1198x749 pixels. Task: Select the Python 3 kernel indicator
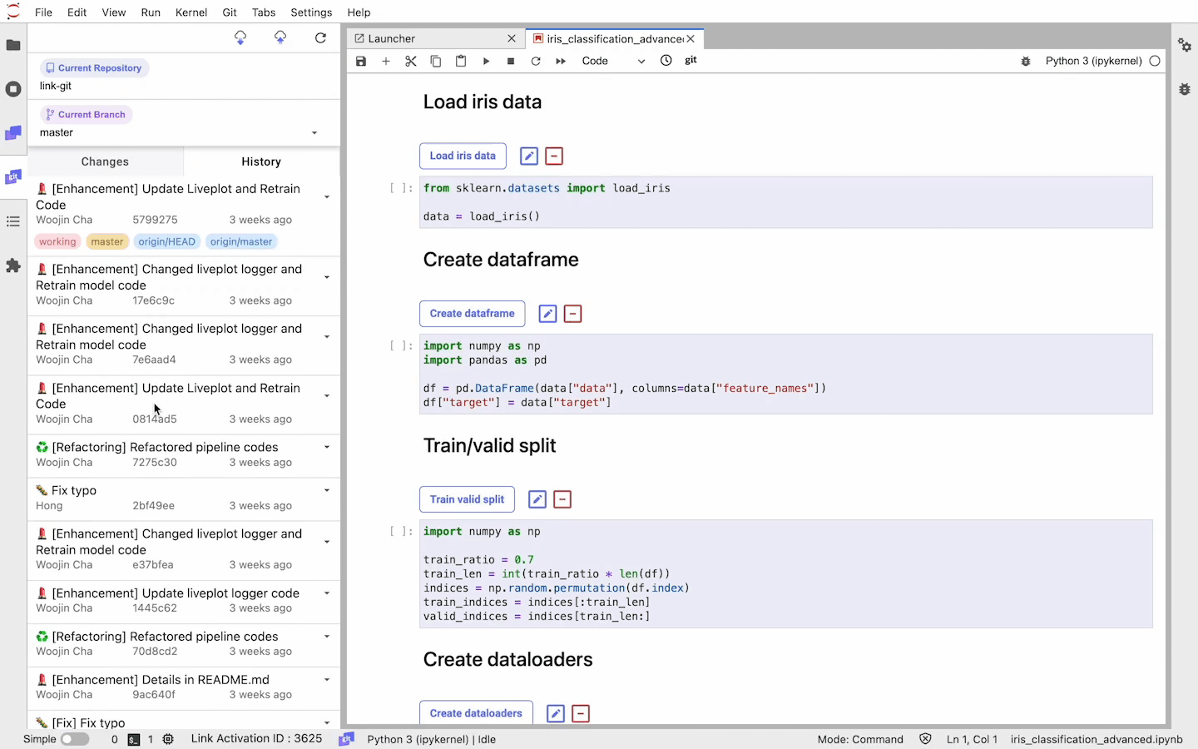pos(1092,60)
